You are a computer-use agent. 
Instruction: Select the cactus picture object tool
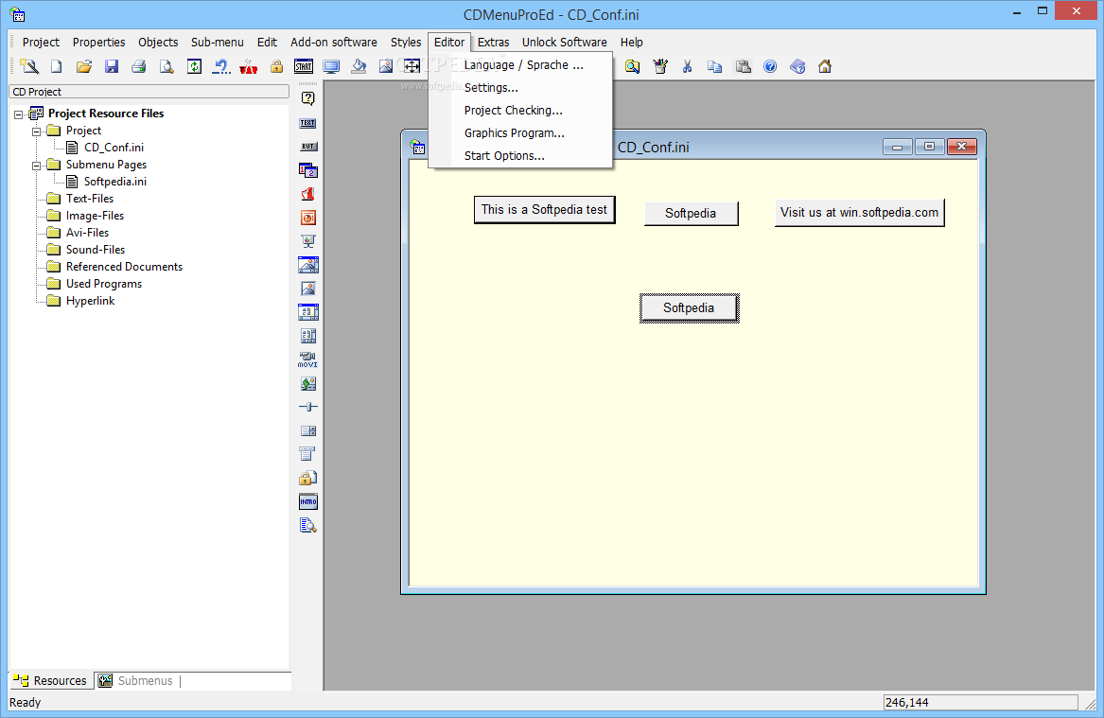[x=307, y=384]
